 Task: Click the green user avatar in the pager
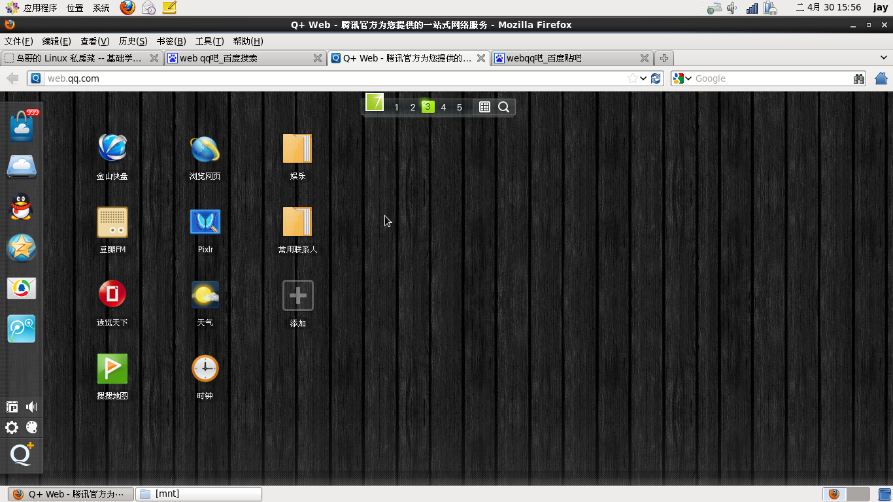(x=375, y=102)
